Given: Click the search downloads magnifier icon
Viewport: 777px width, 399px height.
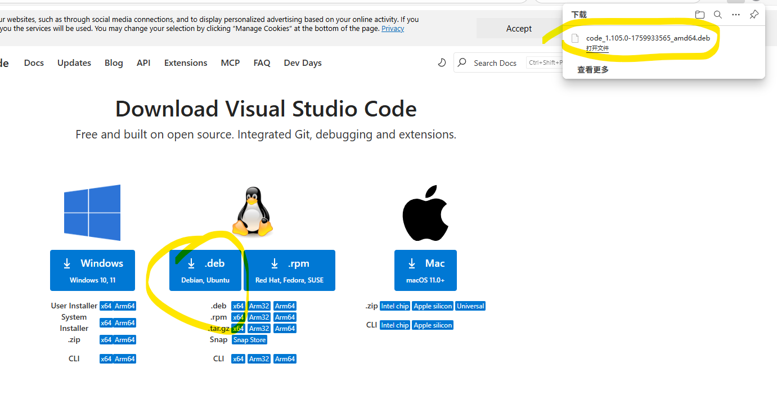Looking at the screenshot, I should [717, 14].
